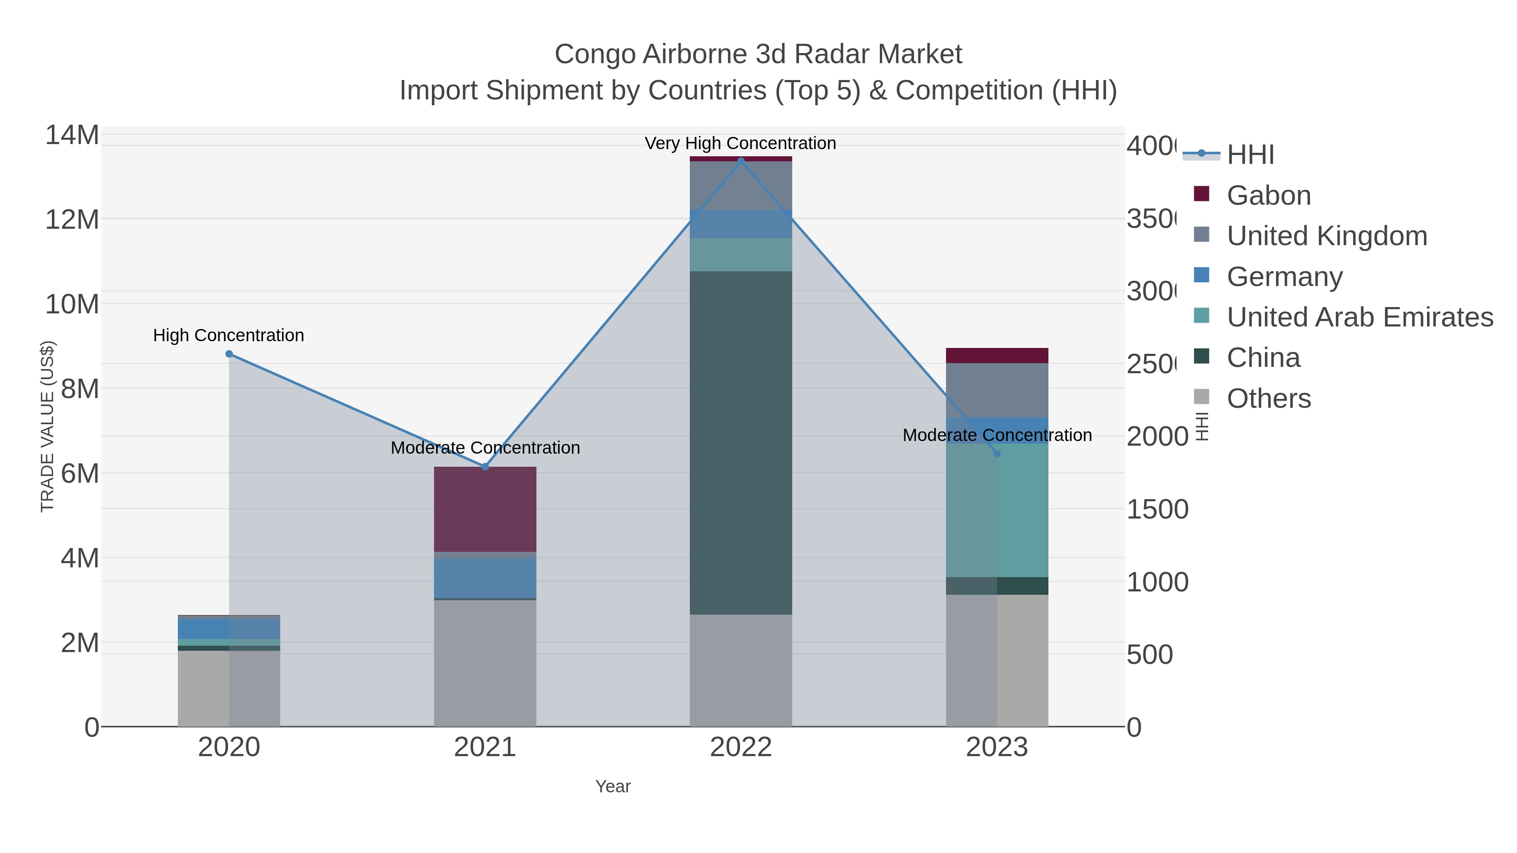Click the Others segment of the 2020 bar
The height and width of the screenshot is (853, 1517).
[x=229, y=689]
